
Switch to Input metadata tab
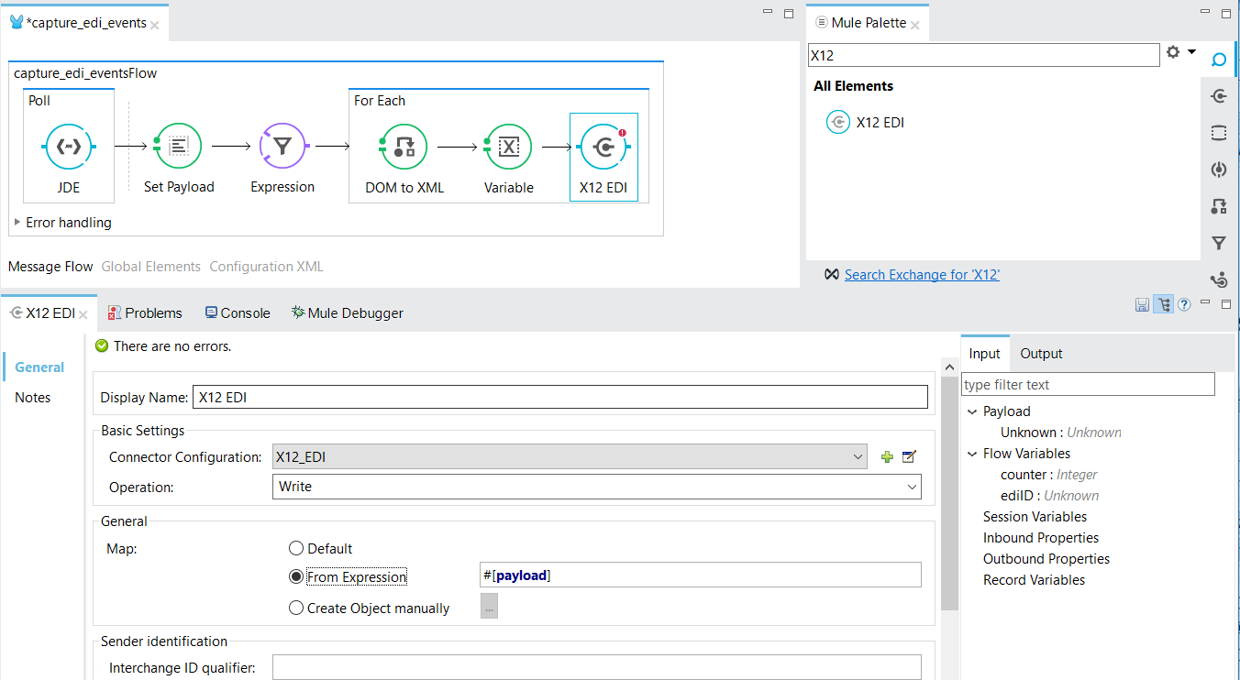point(985,354)
